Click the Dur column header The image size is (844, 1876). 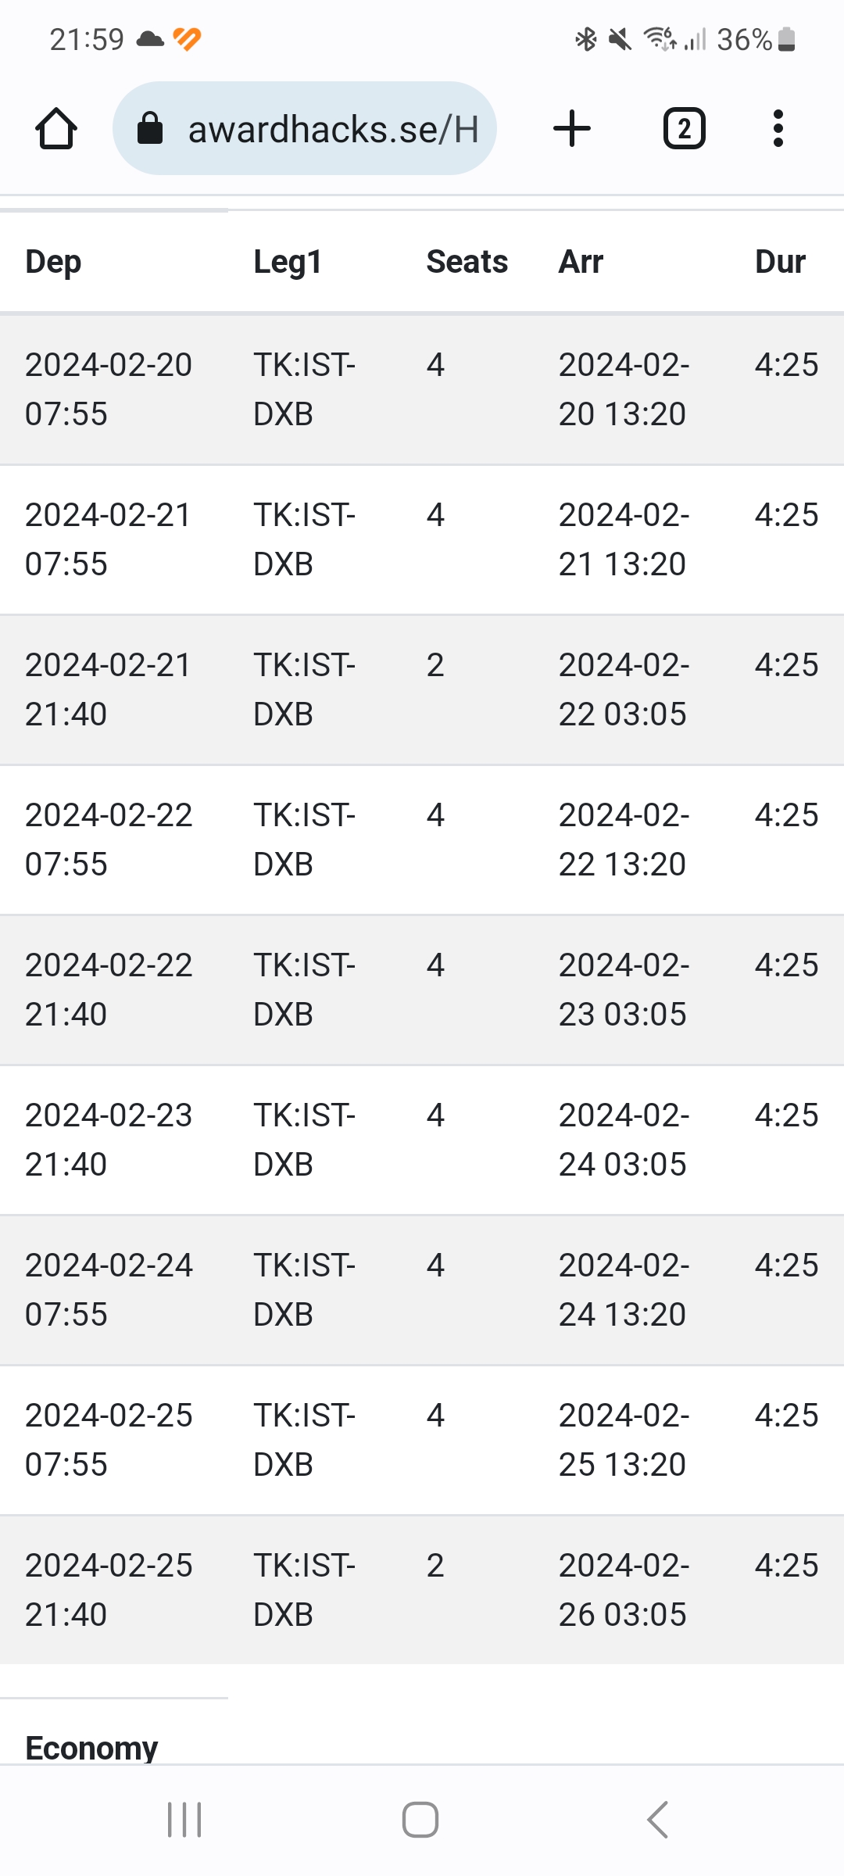click(x=779, y=262)
